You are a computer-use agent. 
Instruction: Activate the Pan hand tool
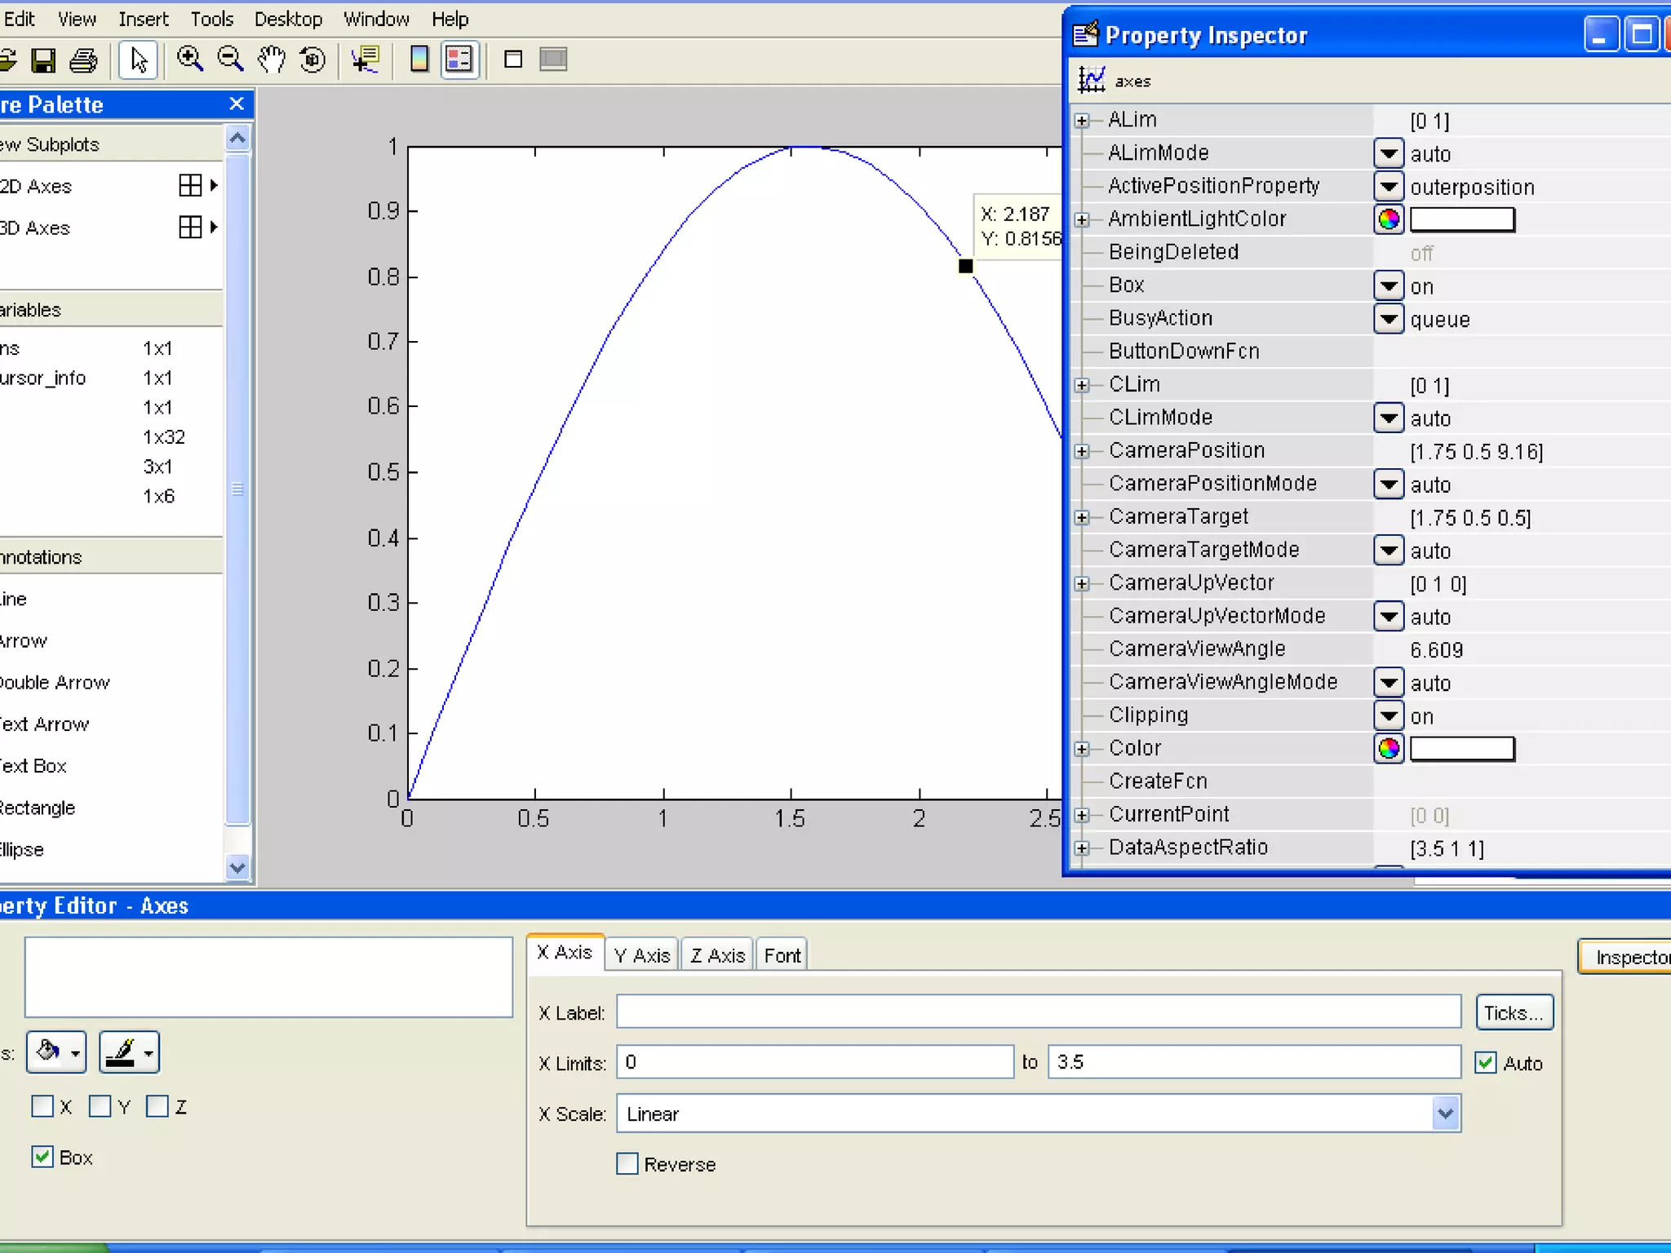[x=271, y=60]
